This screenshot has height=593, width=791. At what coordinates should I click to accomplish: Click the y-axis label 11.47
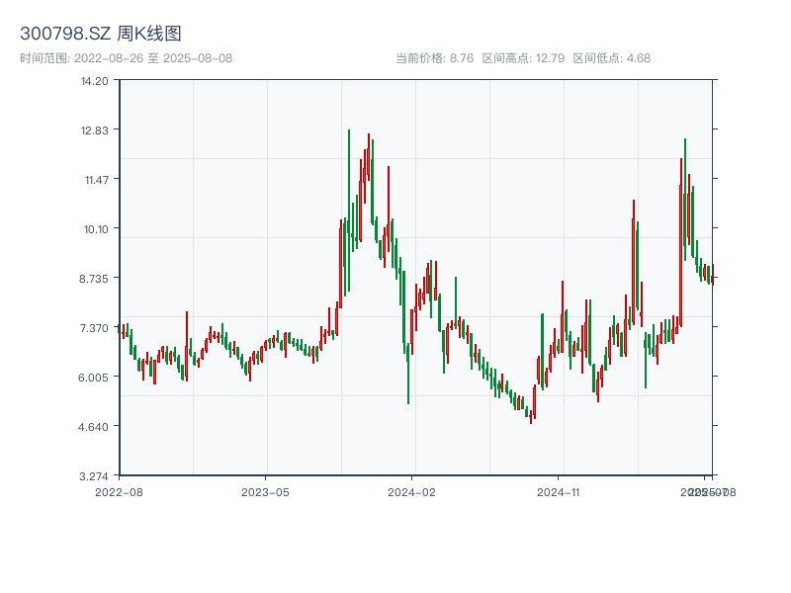pos(96,180)
